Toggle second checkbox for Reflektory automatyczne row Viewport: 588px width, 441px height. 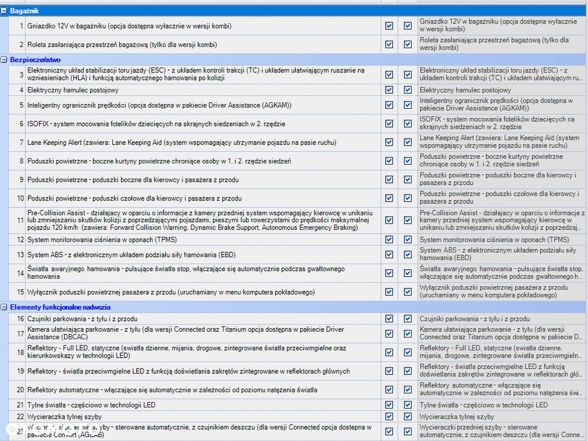pos(407,390)
